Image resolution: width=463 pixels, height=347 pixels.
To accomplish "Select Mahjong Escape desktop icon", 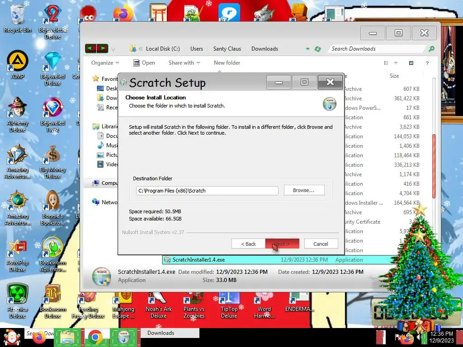I will coord(123,306).
